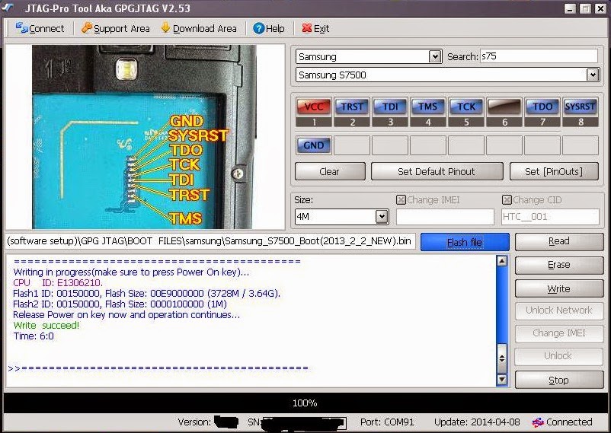Viewport: 611px width, 433px height.
Task: Toggle the Change IMEI checkbox
Action: pos(401,200)
